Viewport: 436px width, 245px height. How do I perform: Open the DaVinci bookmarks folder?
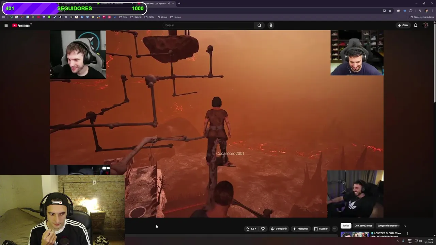[136, 17]
